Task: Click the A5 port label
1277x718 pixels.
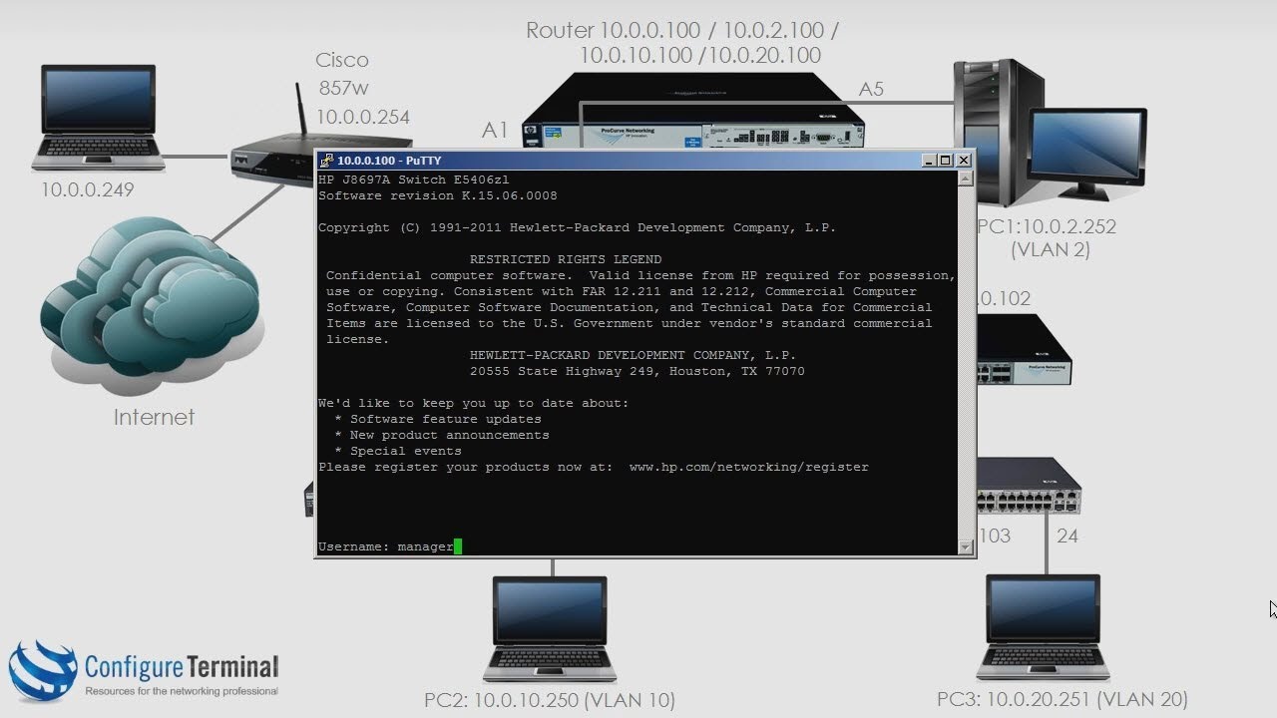Action: pos(871,89)
